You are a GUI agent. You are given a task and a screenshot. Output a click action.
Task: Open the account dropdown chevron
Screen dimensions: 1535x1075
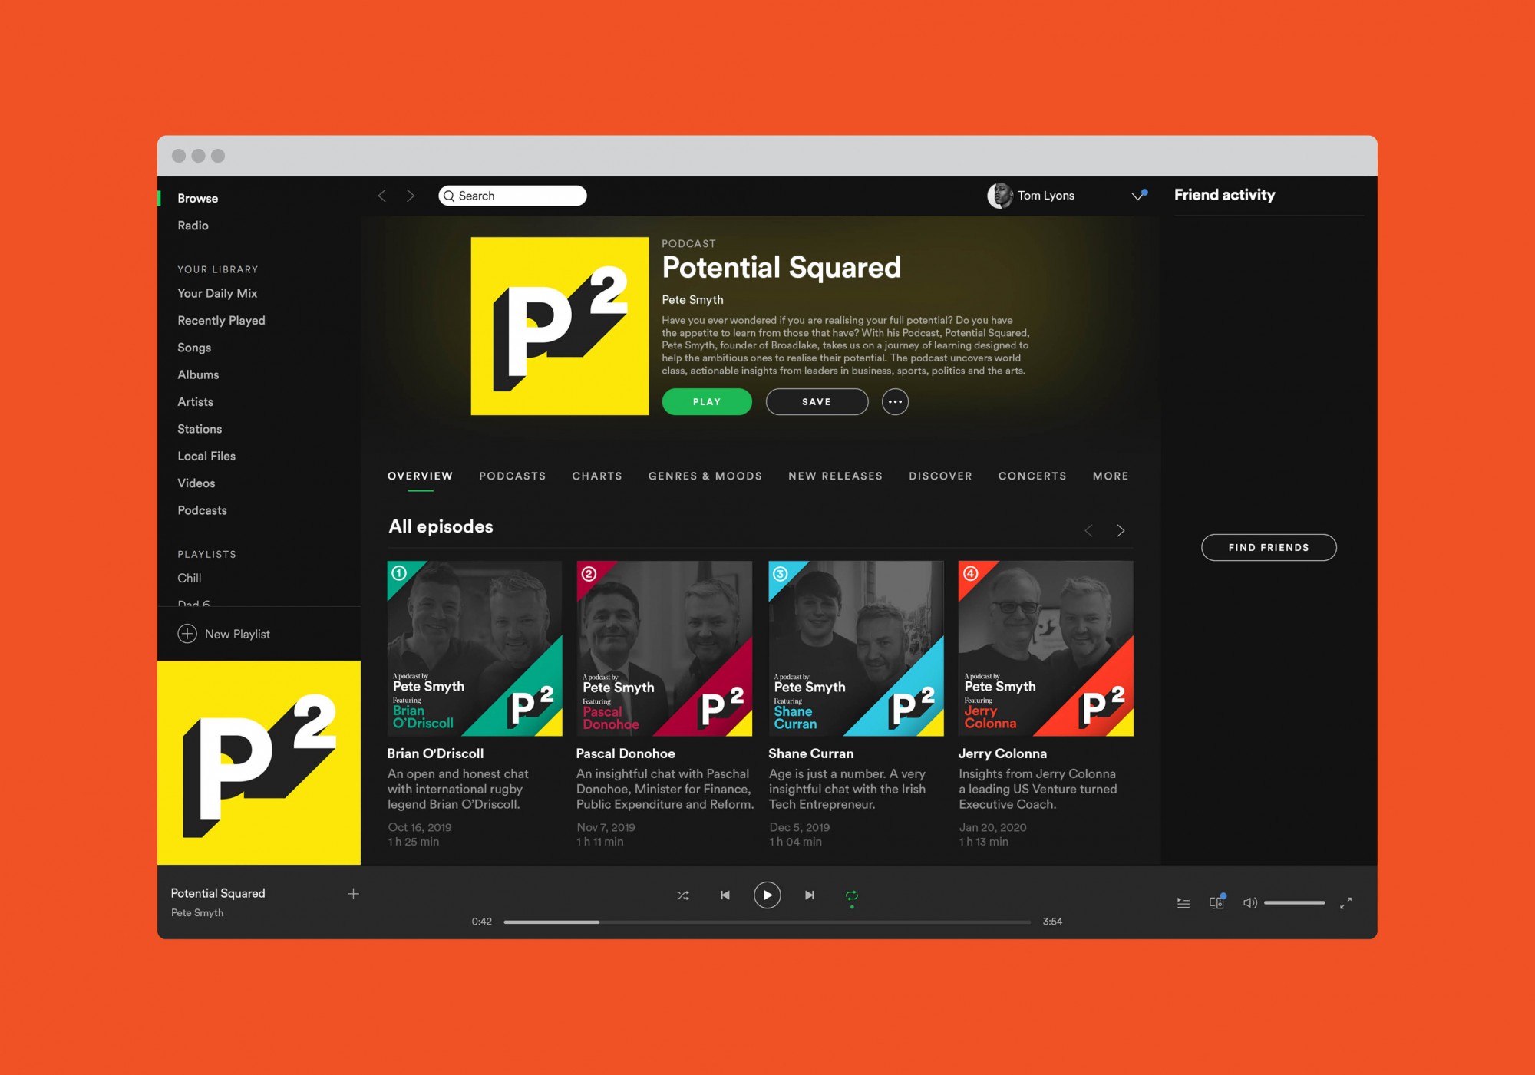pyautogui.click(x=1139, y=196)
